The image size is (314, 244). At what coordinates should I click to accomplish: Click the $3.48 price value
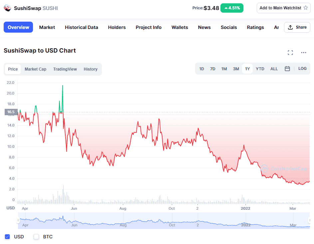click(x=211, y=8)
